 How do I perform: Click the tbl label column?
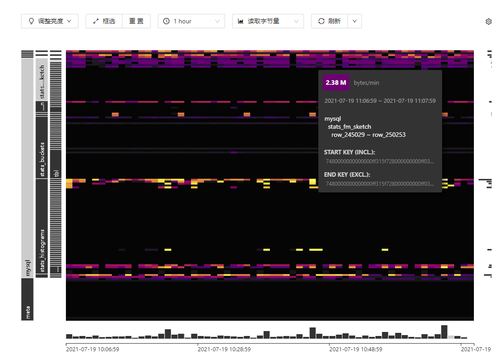56,173
